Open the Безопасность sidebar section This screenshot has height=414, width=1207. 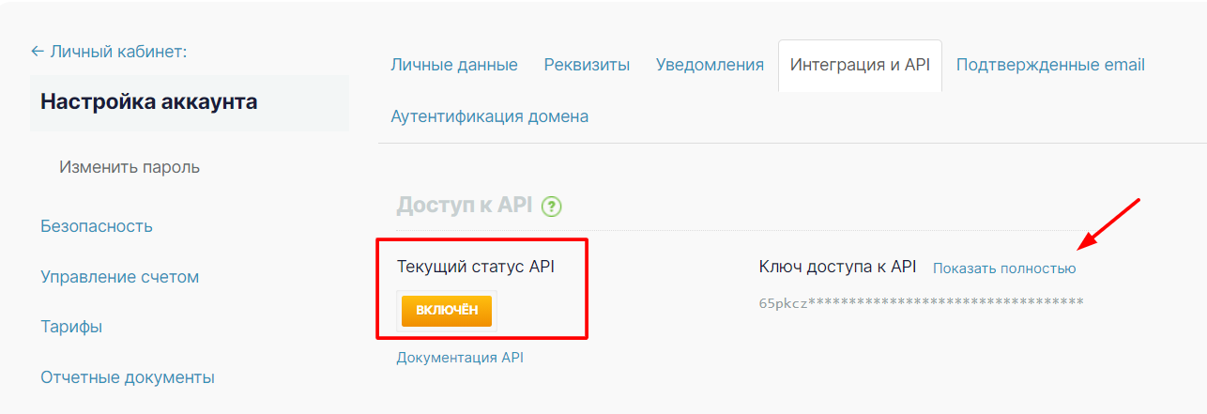97,226
